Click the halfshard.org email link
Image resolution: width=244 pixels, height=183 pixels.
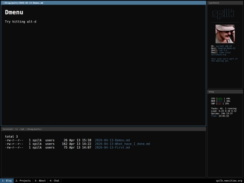click(x=219, y=55)
